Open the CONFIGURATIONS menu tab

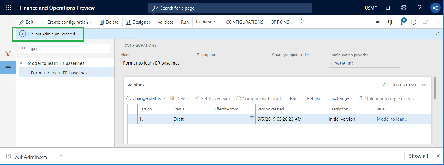pos(245,22)
